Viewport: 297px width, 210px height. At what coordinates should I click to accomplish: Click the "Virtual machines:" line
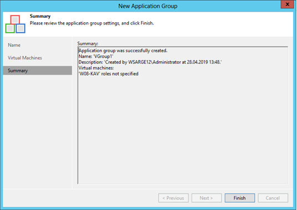96,68
